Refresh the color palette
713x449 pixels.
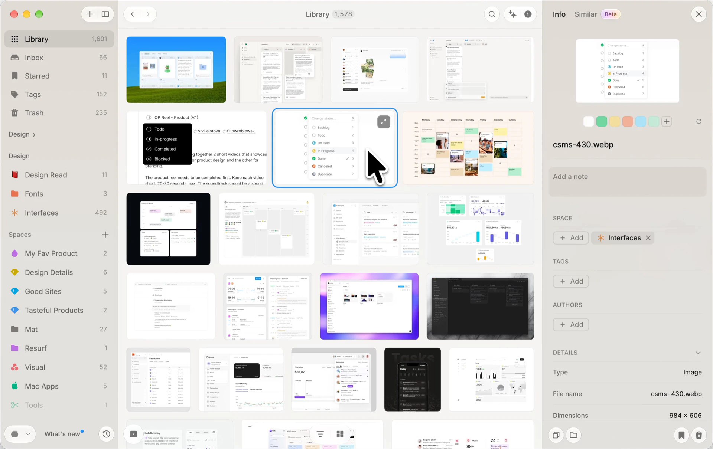[699, 121]
